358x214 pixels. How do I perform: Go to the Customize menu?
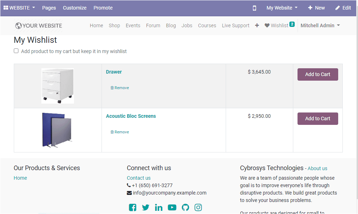pyautogui.click(x=75, y=8)
